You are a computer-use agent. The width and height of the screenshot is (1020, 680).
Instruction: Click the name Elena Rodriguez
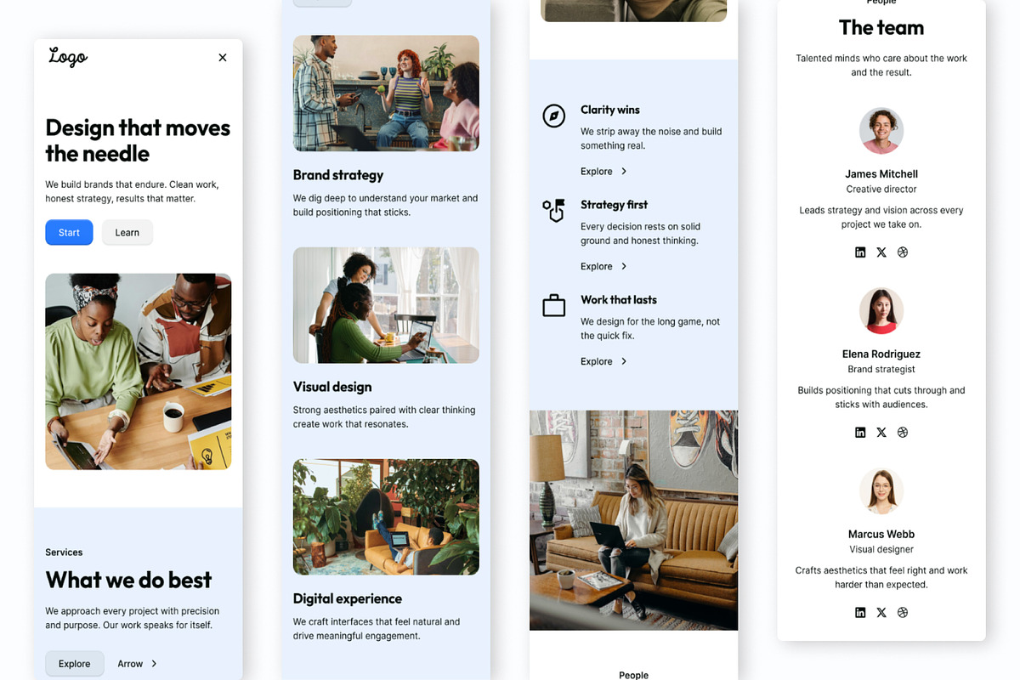[881, 354]
